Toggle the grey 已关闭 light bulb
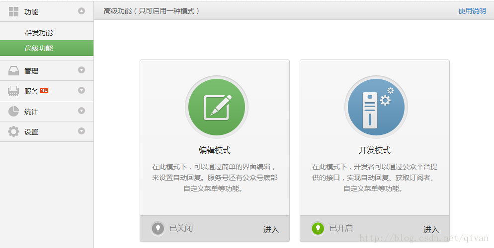 tap(158, 229)
